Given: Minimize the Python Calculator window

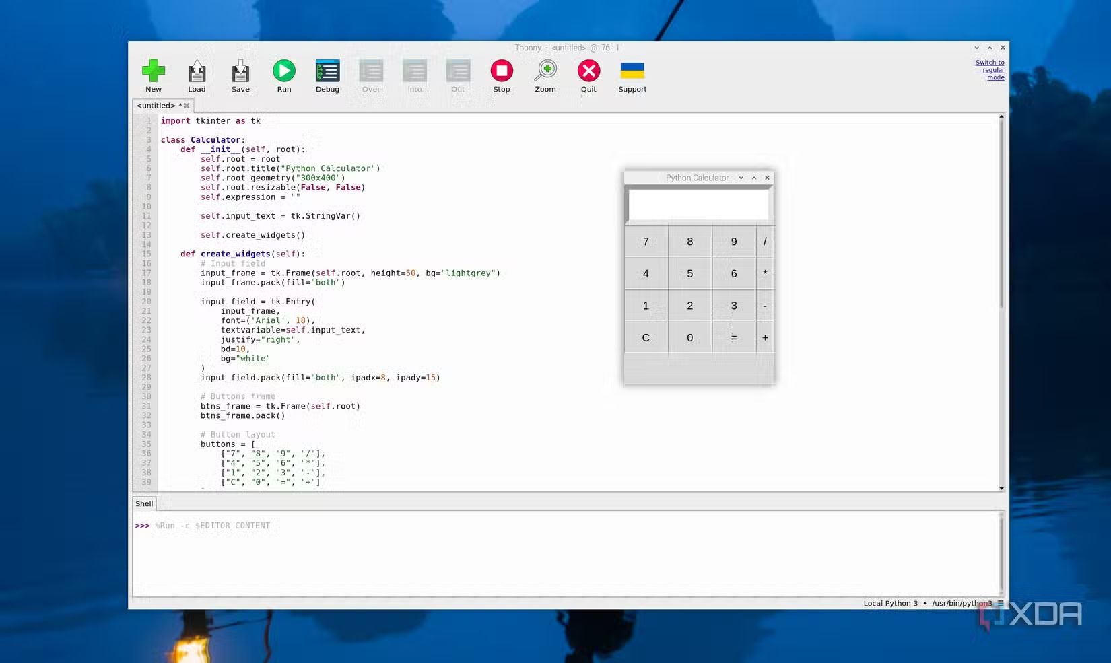Looking at the screenshot, I should (741, 178).
